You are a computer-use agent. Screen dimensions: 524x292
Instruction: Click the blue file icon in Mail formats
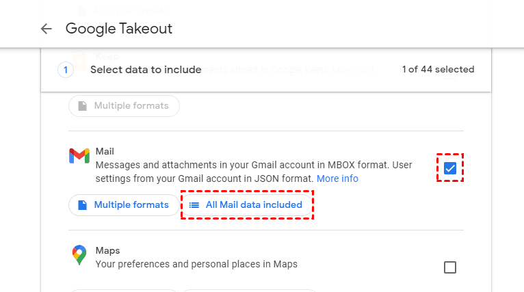click(x=82, y=205)
